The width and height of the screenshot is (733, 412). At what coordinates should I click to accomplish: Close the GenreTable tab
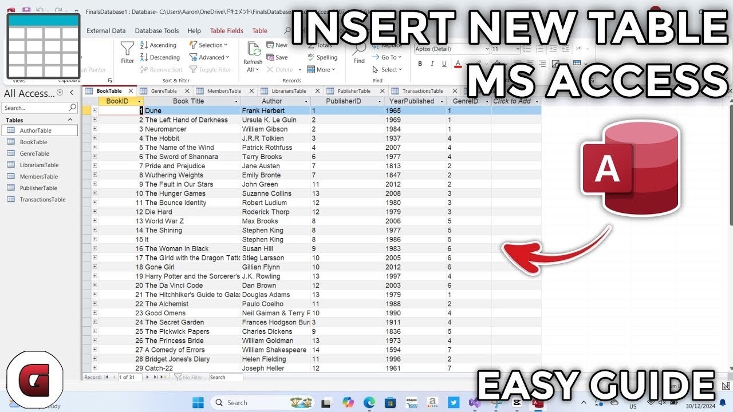[x=188, y=91]
